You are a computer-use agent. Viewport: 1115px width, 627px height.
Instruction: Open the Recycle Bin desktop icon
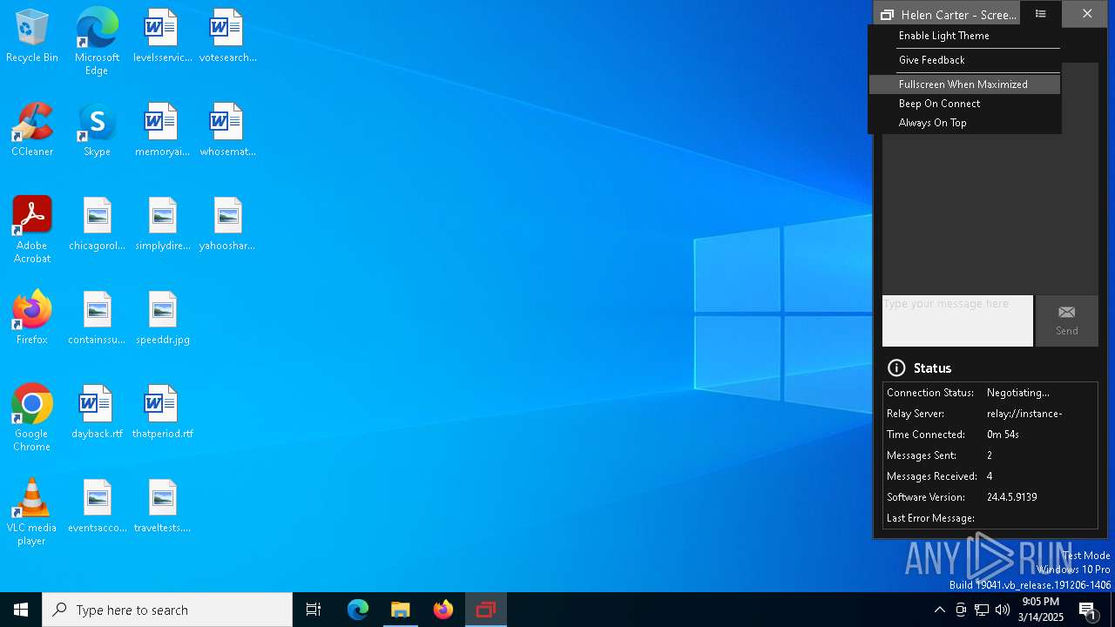32,36
